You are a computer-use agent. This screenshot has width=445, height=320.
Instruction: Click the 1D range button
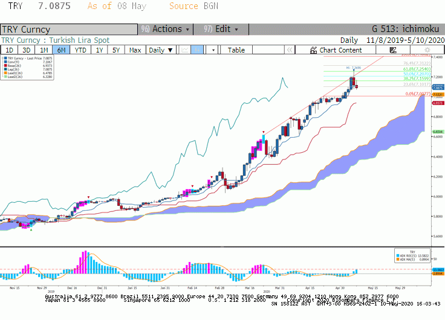tap(9, 50)
